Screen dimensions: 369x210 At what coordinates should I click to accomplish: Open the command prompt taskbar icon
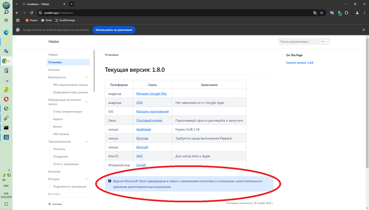tap(6, 127)
